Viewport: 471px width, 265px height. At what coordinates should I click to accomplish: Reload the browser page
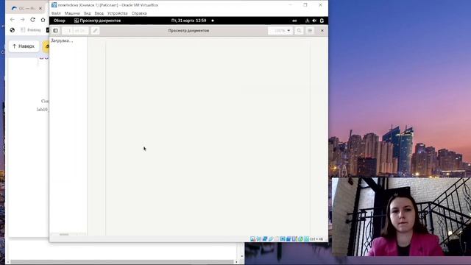(32, 20)
